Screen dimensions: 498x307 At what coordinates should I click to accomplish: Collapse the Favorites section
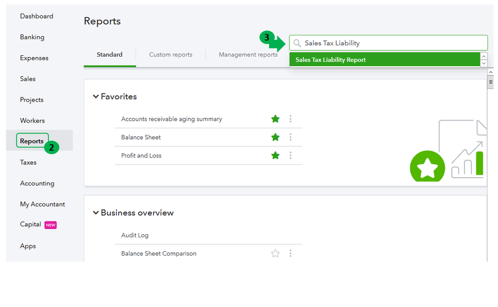coord(96,97)
